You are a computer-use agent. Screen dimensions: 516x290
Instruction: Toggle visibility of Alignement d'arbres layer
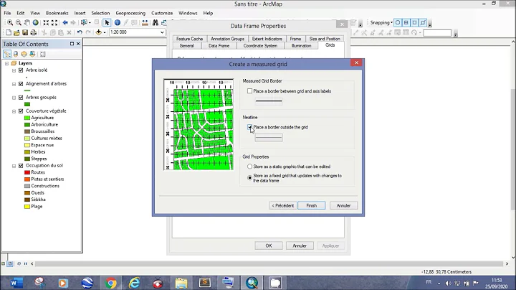(21, 84)
